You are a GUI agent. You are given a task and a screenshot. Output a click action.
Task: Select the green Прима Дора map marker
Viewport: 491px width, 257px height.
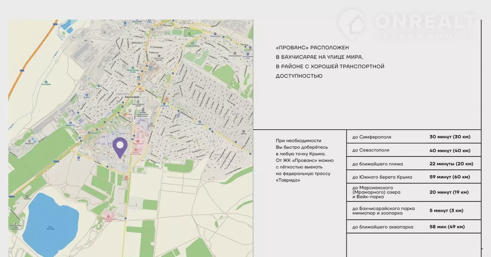pyautogui.click(x=46, y=82)
